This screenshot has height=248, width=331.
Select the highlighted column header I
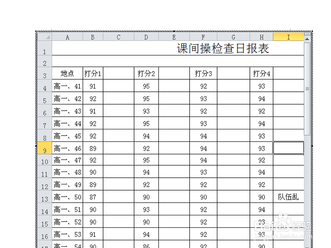click(x=288, y=37)
